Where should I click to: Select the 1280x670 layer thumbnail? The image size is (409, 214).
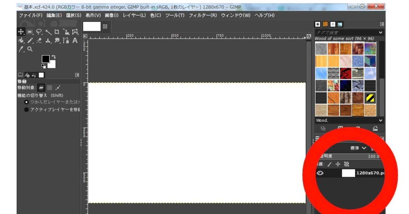click(348, 173)
